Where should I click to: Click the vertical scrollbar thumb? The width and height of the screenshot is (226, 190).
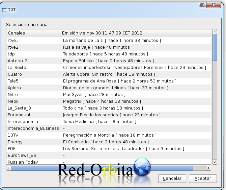click(215, 47)
